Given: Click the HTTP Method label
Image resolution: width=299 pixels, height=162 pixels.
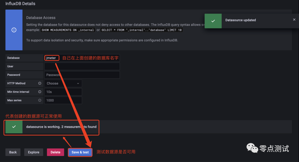Looking at the screenshot, I should coord(16,83).
